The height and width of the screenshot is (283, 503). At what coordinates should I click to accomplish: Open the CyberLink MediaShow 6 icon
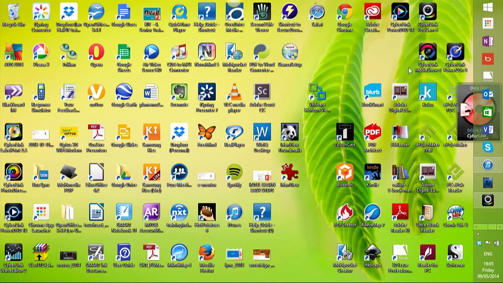coord(428,52)
